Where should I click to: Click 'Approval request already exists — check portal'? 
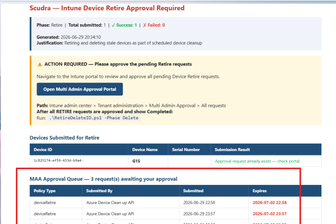[257, 161]
